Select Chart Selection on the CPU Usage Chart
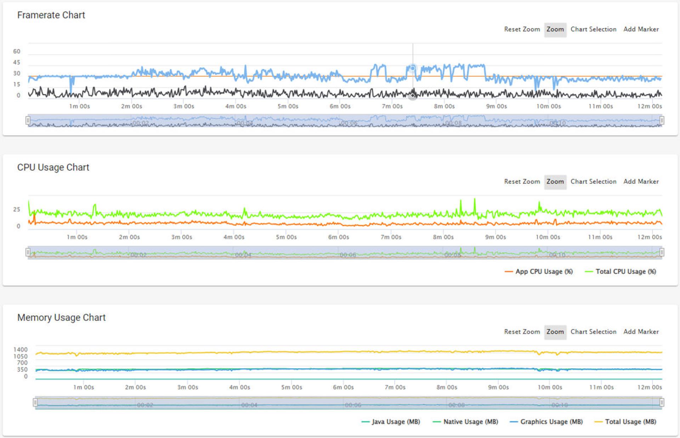 point(593,182)
